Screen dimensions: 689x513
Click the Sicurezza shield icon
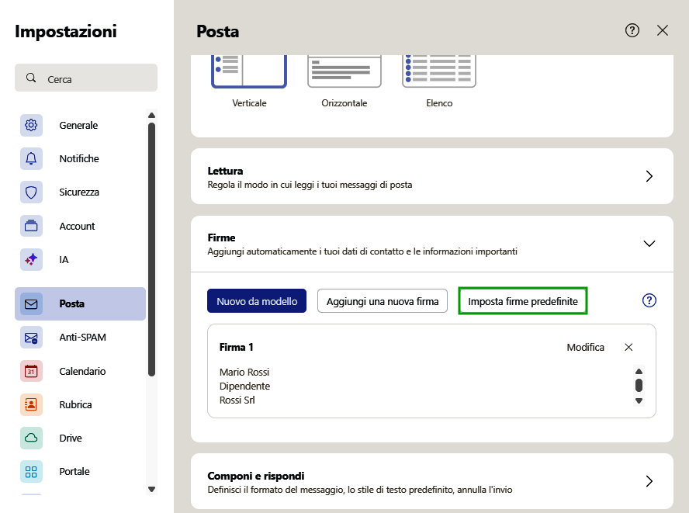coord(31,192)
